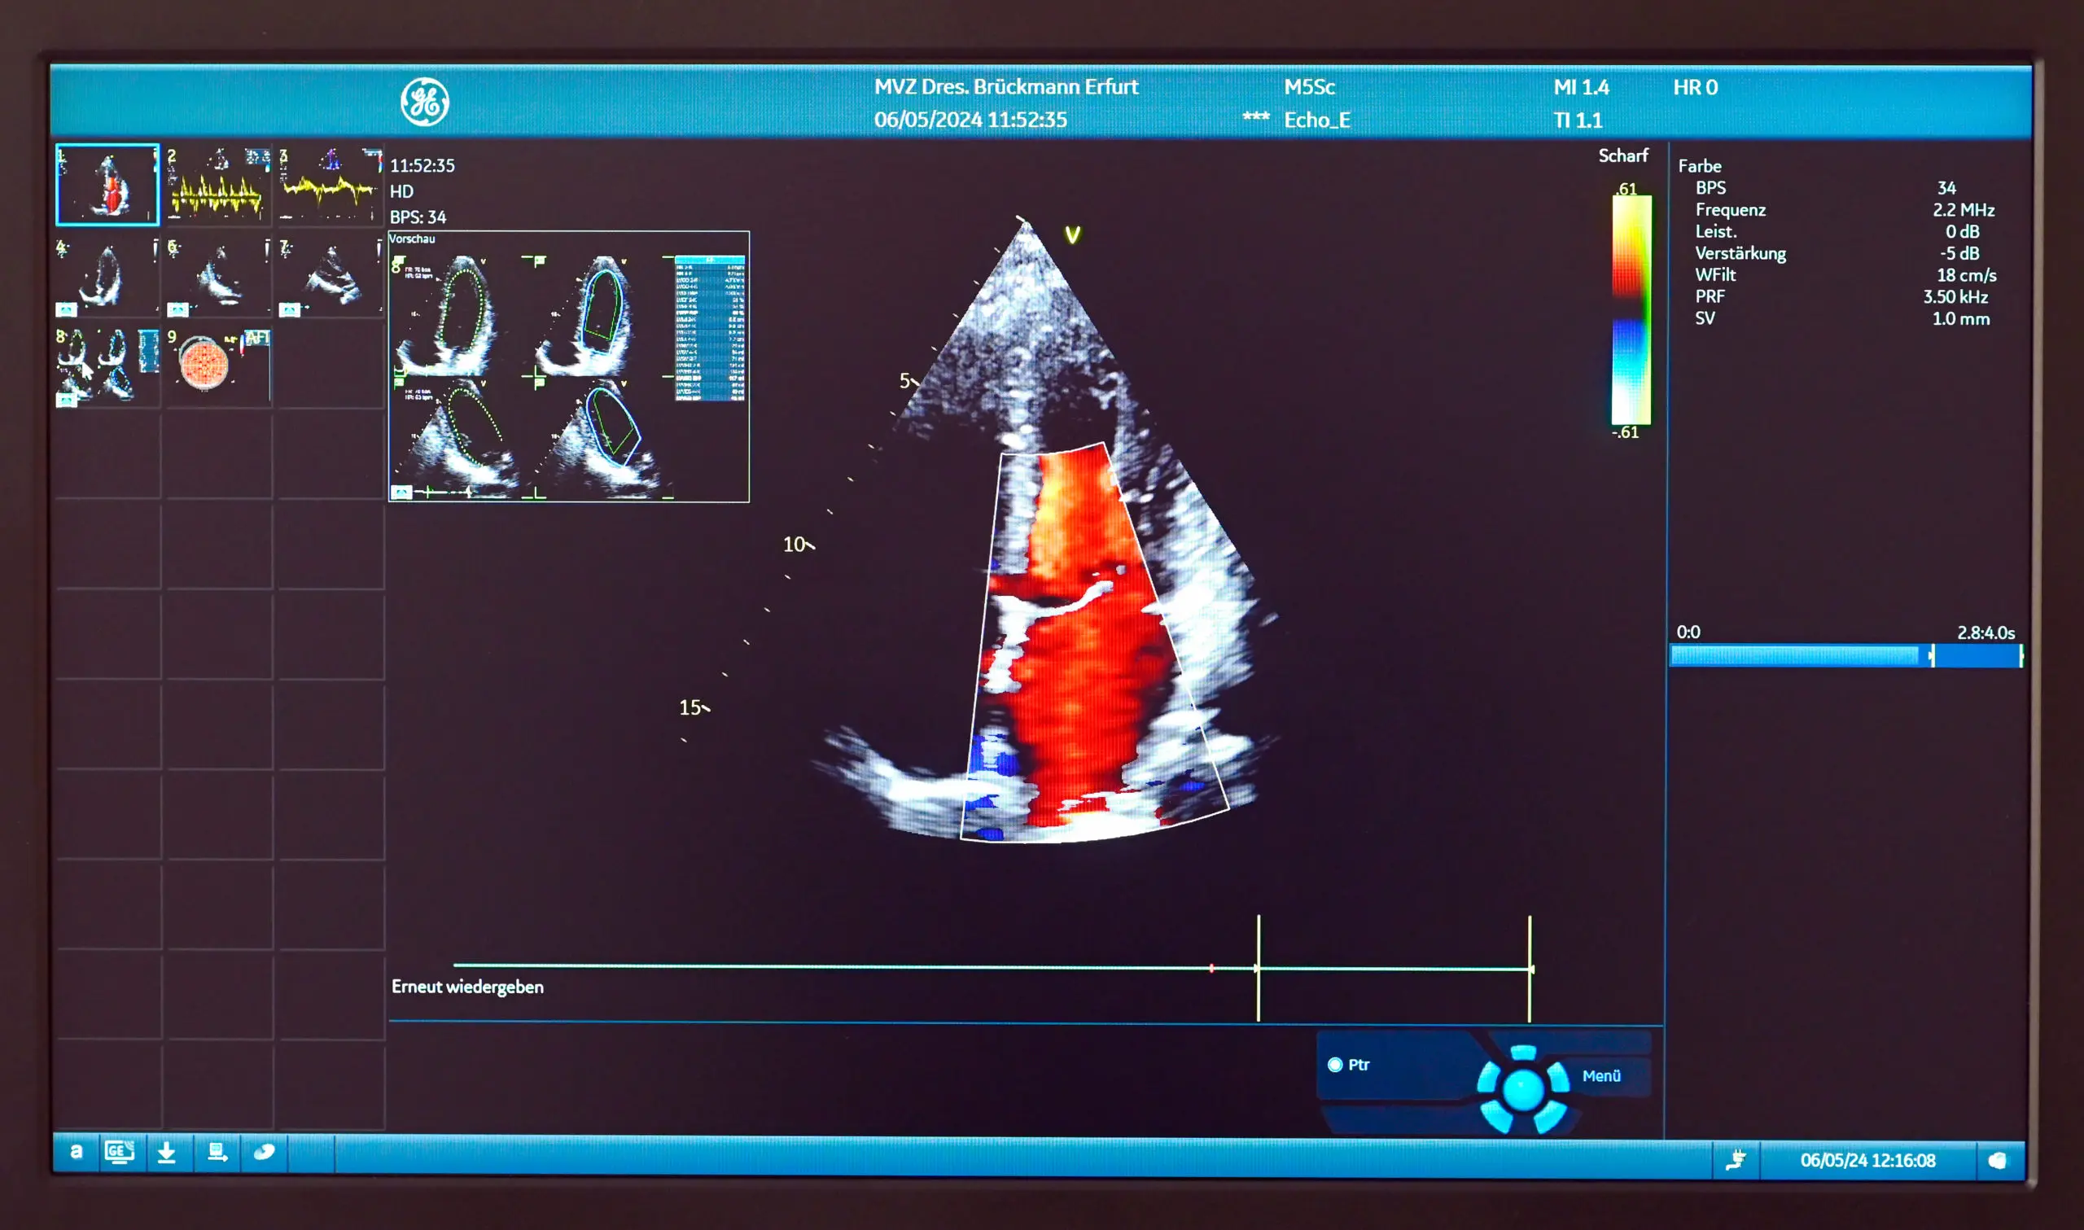Click the small cine icon on thumbnail 7

pyautogui.click(x=289, y=309)
